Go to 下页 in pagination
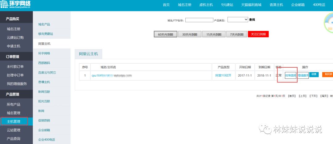Image resolution: width=333 pixels, height=144 pixels. (x=313, y=96)
